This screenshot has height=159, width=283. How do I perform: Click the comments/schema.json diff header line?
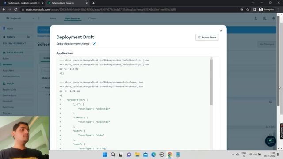tap(104, 82)
